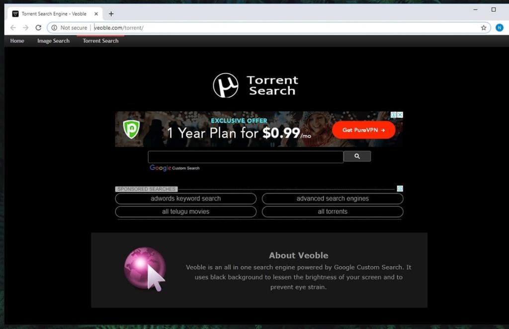Focus the Google Custom Search input field

pyautogui.click(x=245, y=157)
